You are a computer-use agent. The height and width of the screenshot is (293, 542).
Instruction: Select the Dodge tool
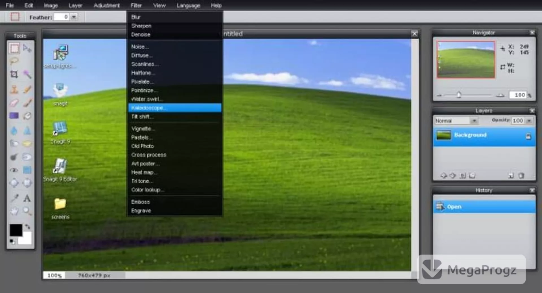point(14,157)
